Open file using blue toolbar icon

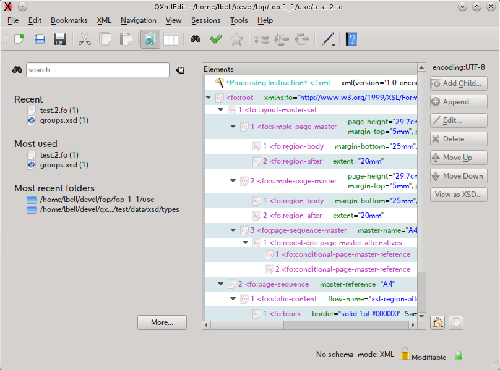coord(40,39)
